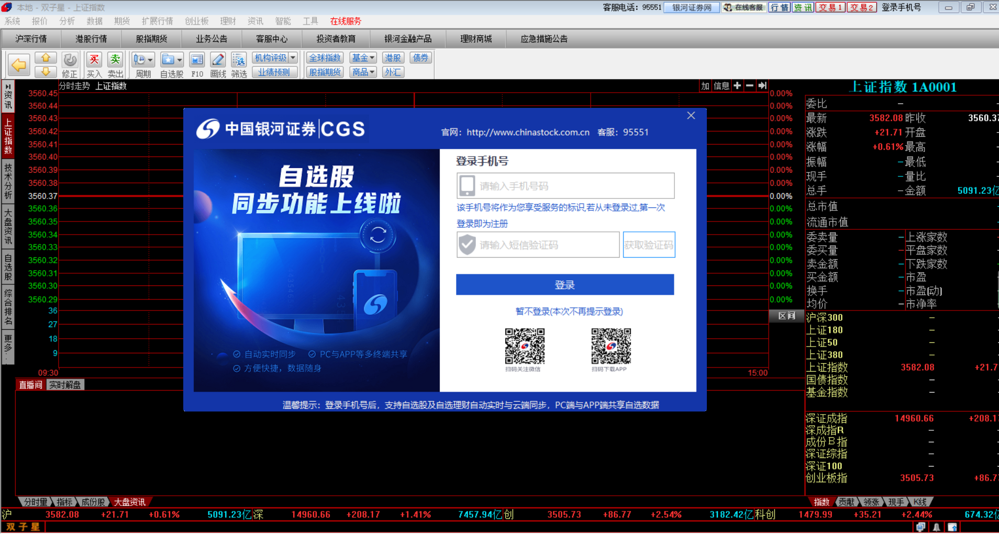Click the rightmost status bar screen icon
The width and height of the screenshot is (999, 534).
(952, 527)
